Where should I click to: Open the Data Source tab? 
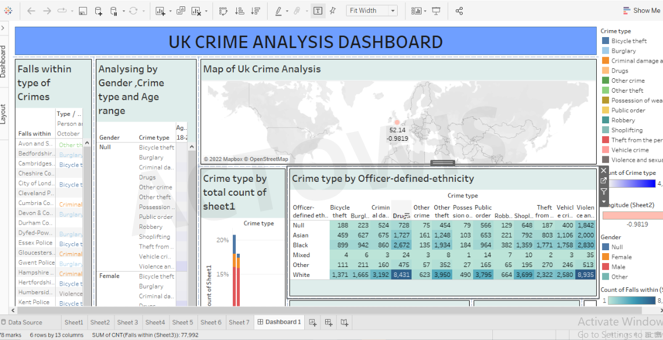(21, 322)
